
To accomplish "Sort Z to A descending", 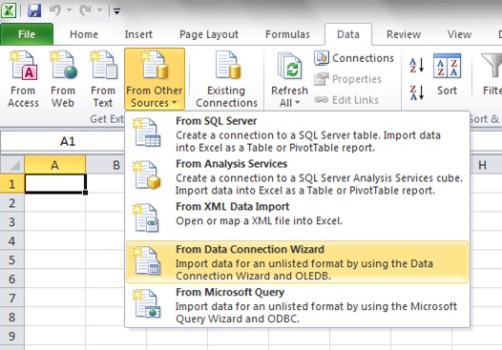I will point(416,93).
